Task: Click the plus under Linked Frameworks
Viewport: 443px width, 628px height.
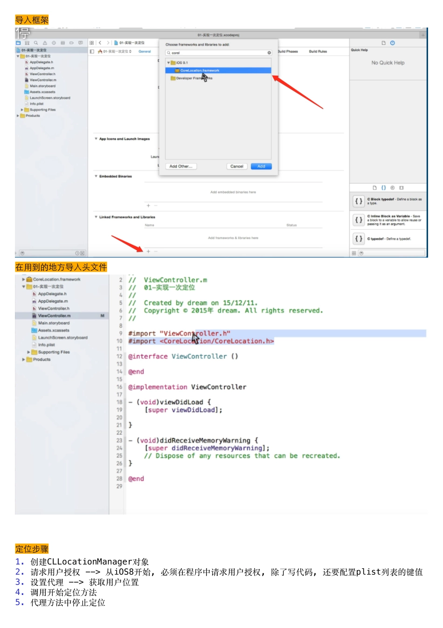Action: coord(148,251)
